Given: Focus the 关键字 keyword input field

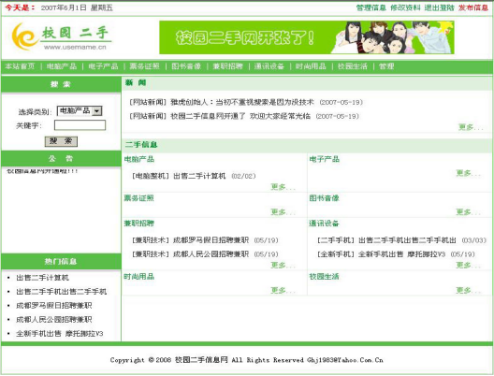Looking at the screenshot, I should [80, 125].
